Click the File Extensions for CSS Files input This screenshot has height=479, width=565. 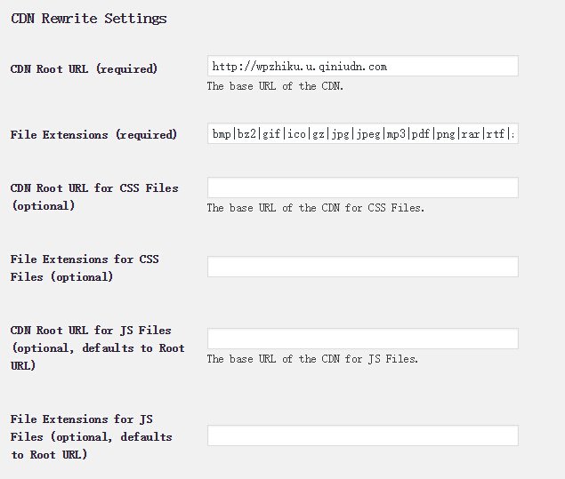pos(362,267)
